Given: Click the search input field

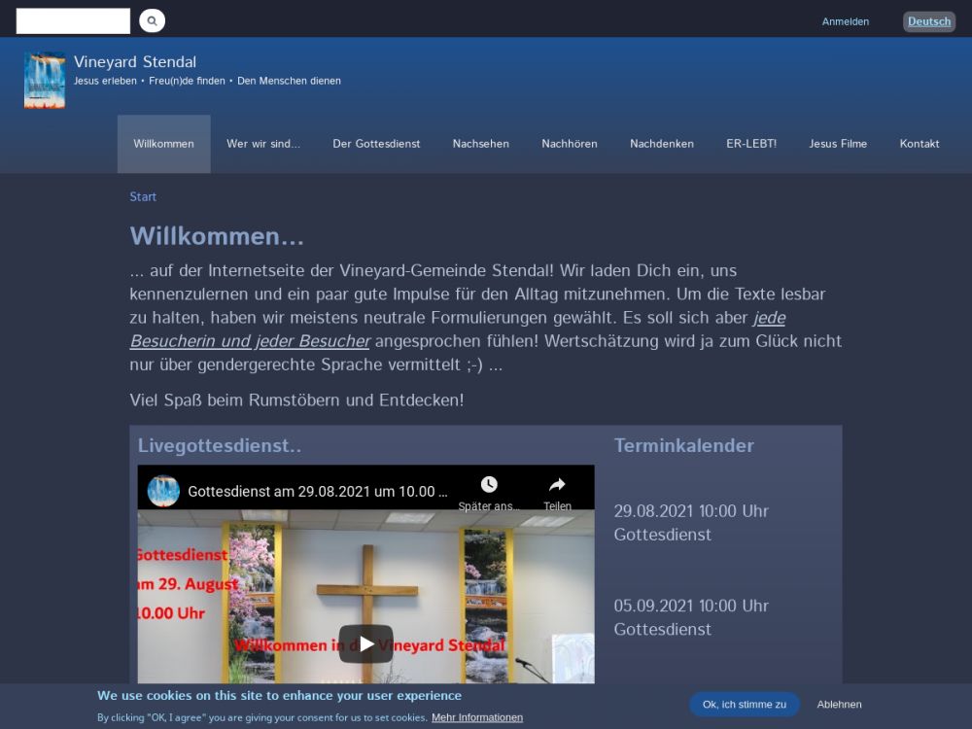Looking at the screenshot, I should point(73,20).
